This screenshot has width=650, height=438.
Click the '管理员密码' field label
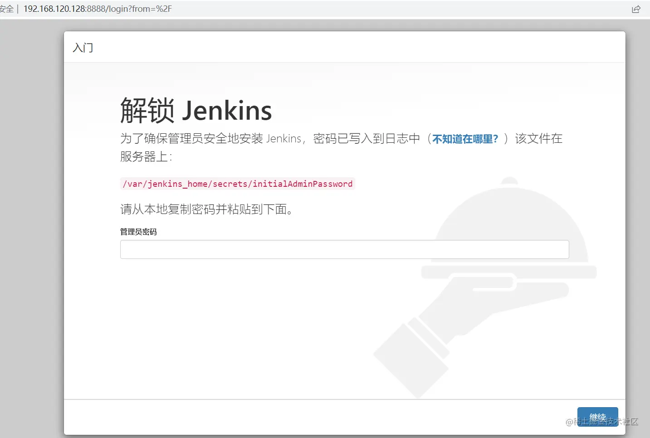(138, 232)
